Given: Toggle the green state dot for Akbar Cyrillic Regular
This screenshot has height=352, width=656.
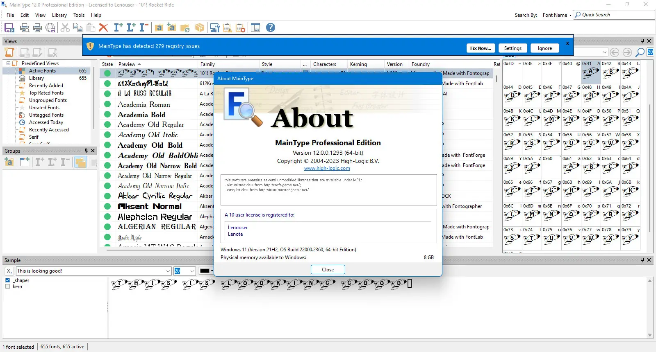Looking at the screenshot, I should click(107, 196).
